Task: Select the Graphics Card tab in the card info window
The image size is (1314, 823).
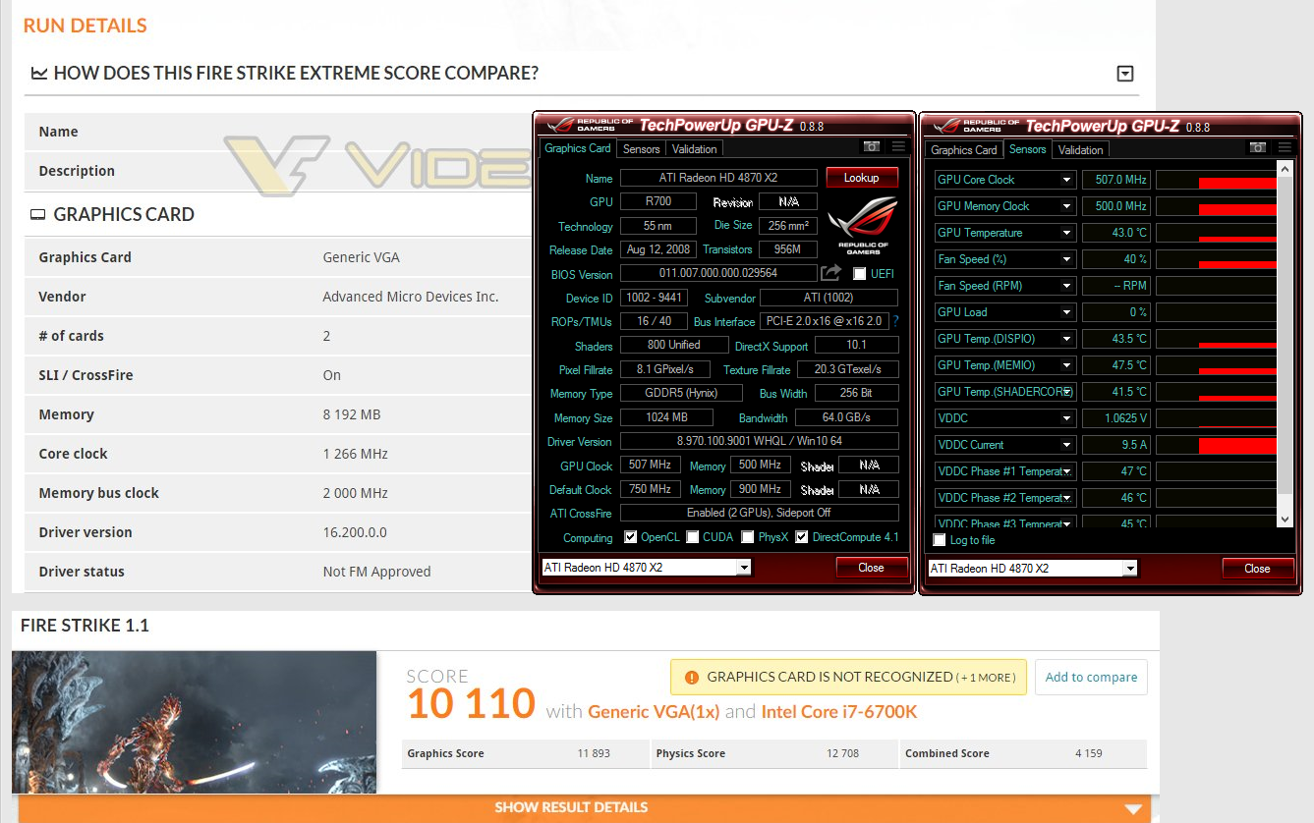Action: (x=578, y=148)
